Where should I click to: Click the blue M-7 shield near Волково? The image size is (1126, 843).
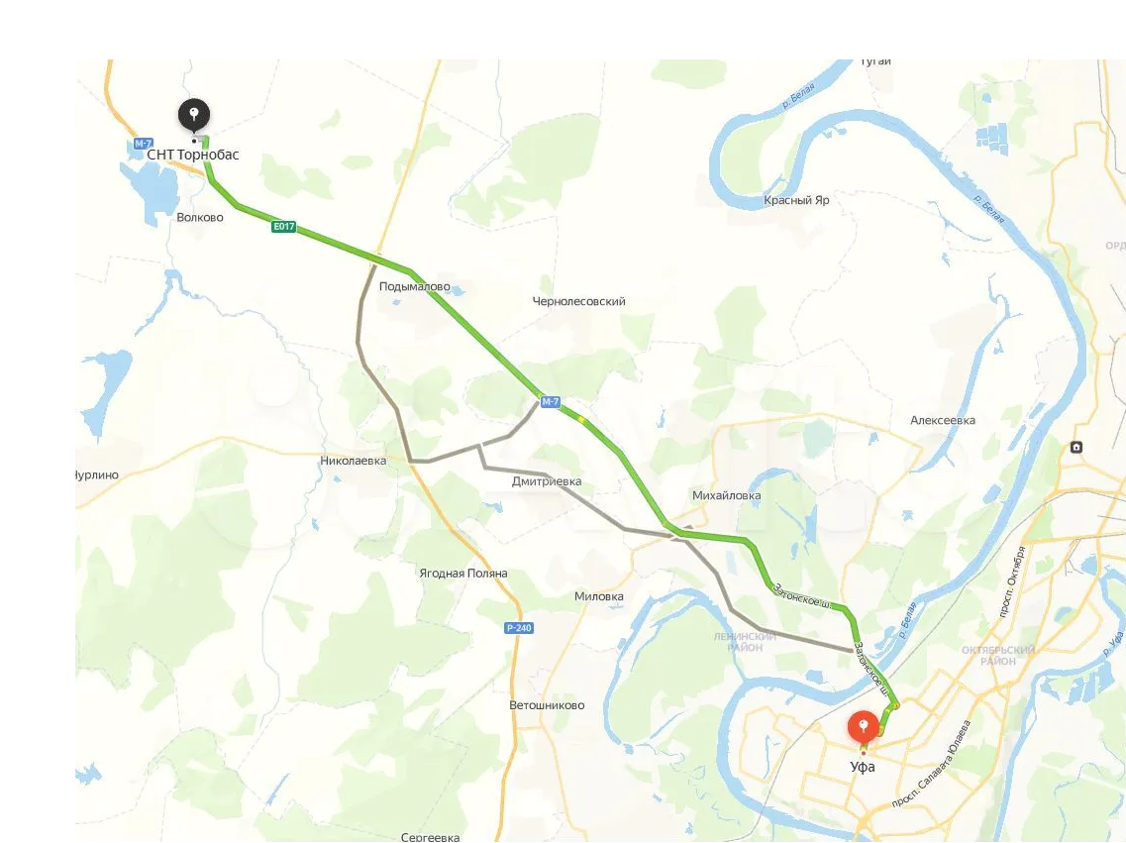[x=143, y=144]
